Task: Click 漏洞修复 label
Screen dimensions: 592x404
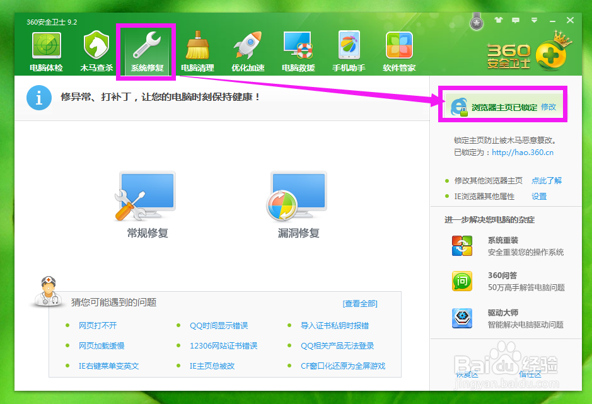Action: tap(298, 233)
